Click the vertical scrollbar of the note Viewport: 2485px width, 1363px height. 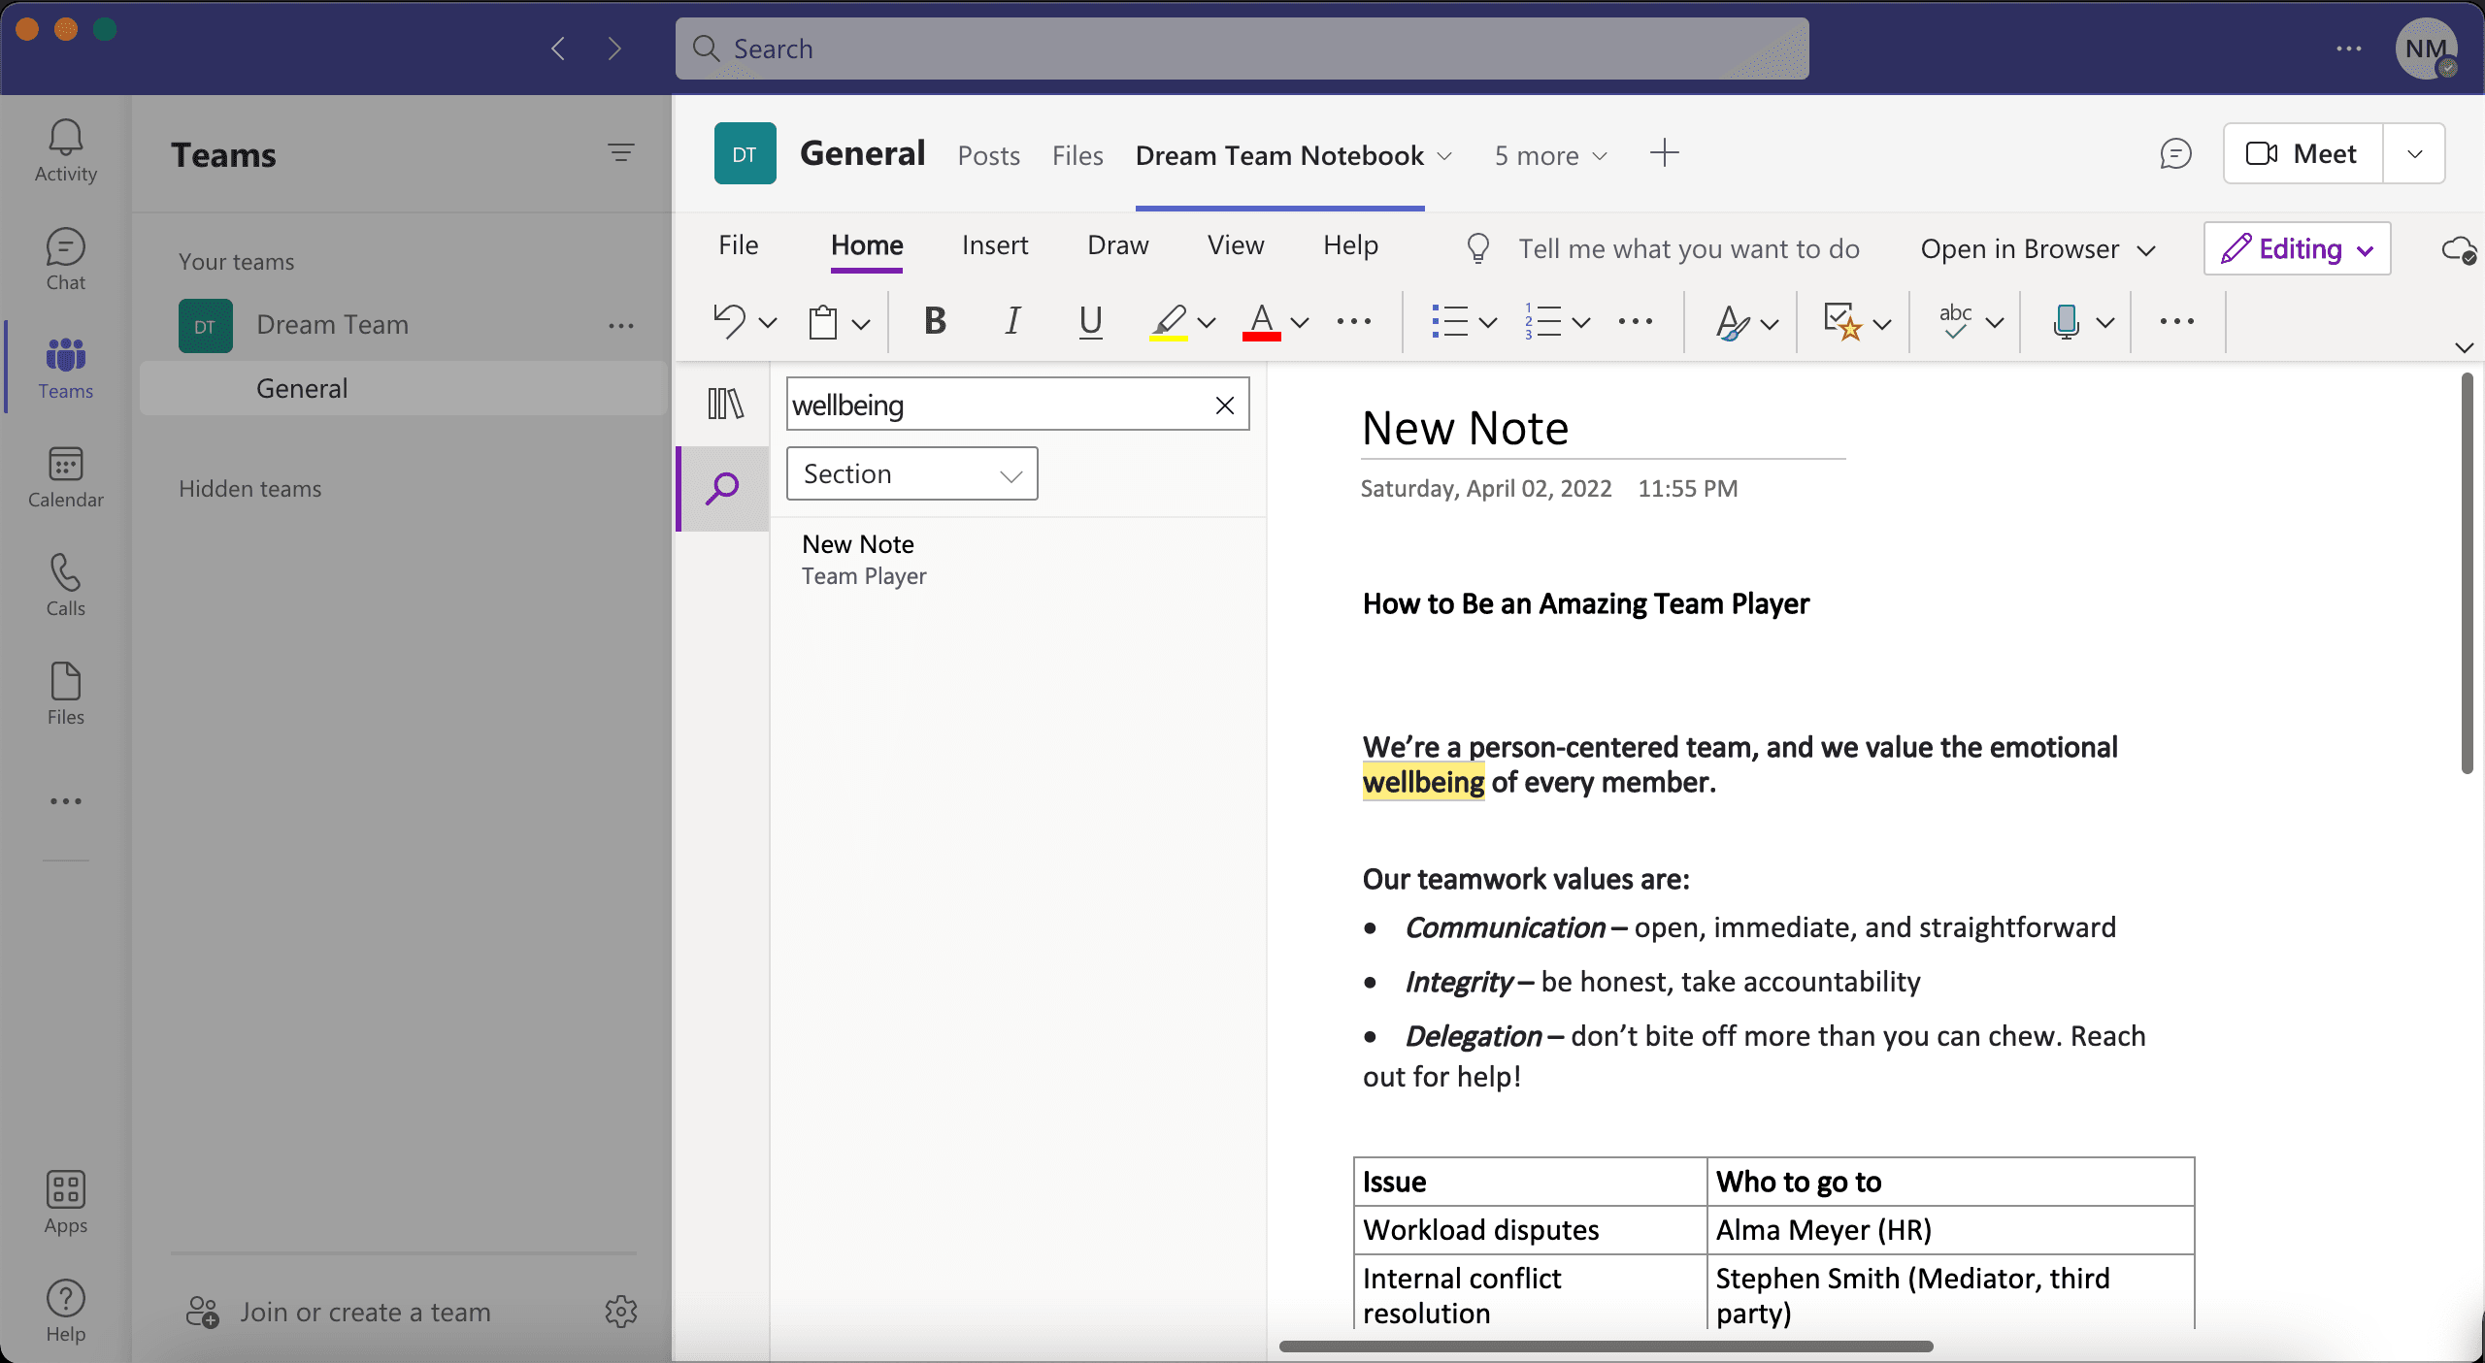coord(2468,574)
